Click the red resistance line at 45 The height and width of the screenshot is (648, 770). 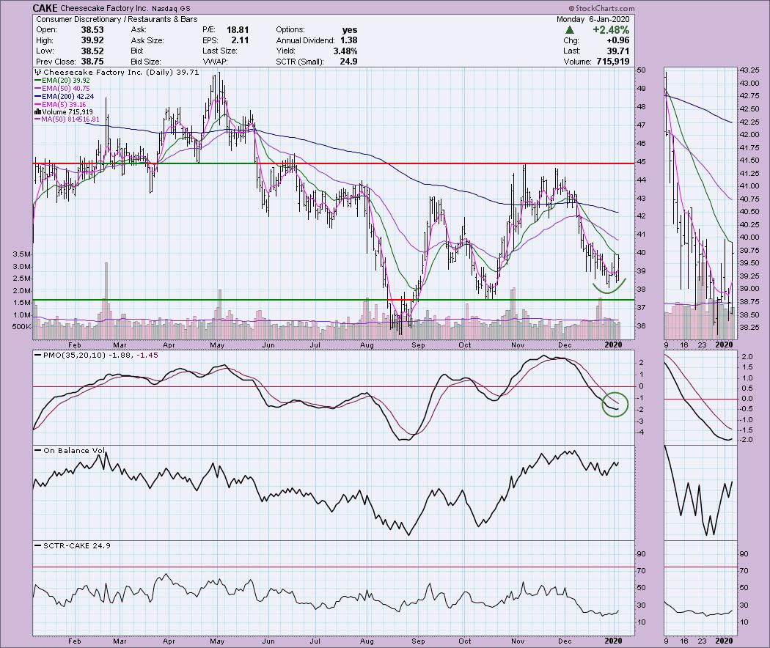pos(334,163)
